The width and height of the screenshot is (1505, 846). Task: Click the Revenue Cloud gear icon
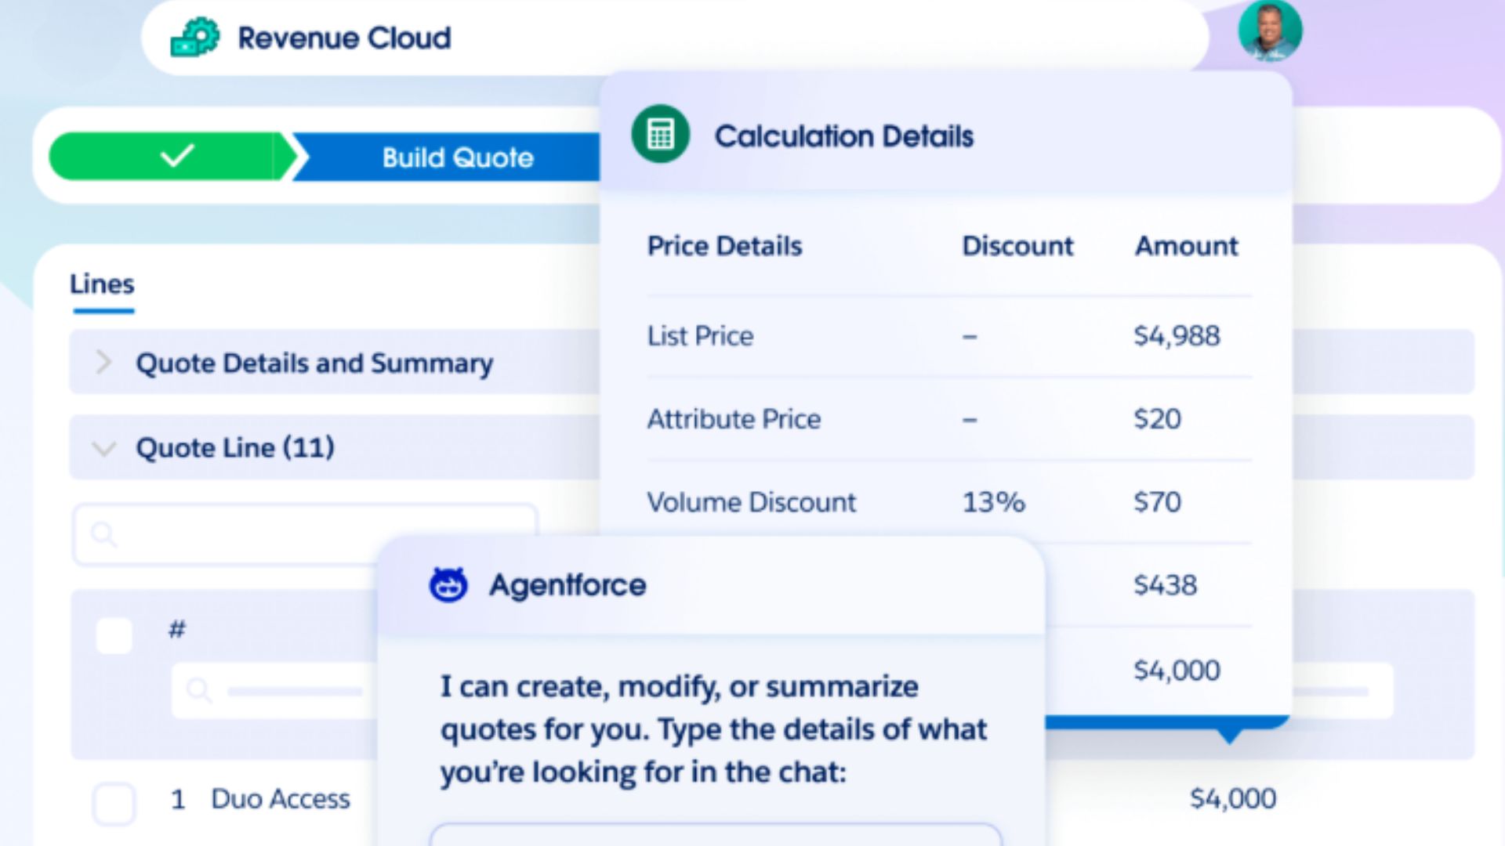[195, 37]
